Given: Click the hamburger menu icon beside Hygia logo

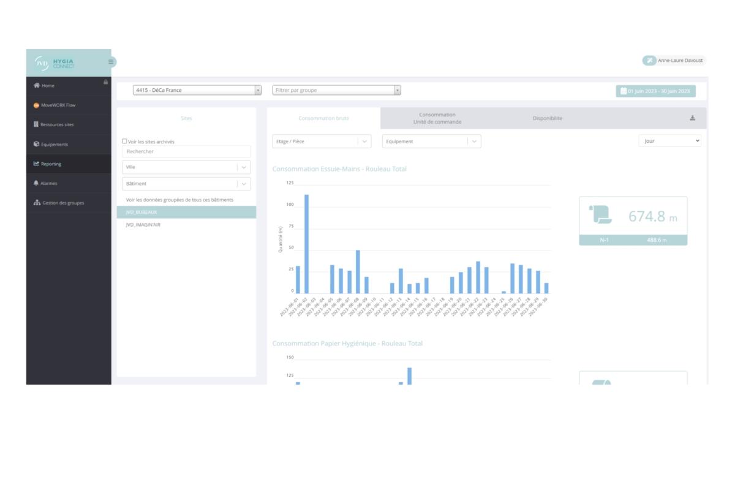Looking at the screenshot, I should coord(111,62).
